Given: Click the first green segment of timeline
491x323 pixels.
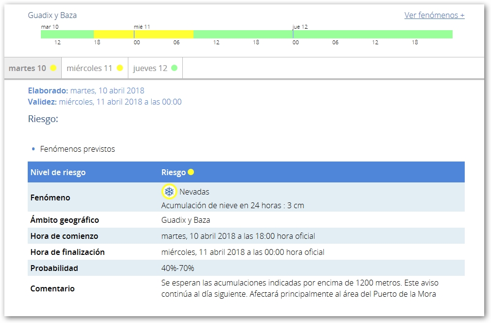Looking at the screenshot, I should [x=67, y=35].
